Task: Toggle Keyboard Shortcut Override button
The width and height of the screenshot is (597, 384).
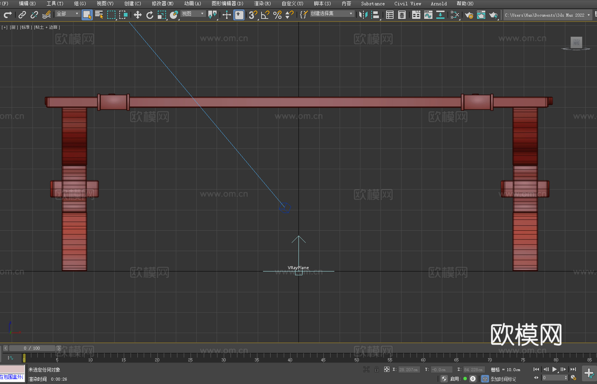Action: click(x=239, y=15)
